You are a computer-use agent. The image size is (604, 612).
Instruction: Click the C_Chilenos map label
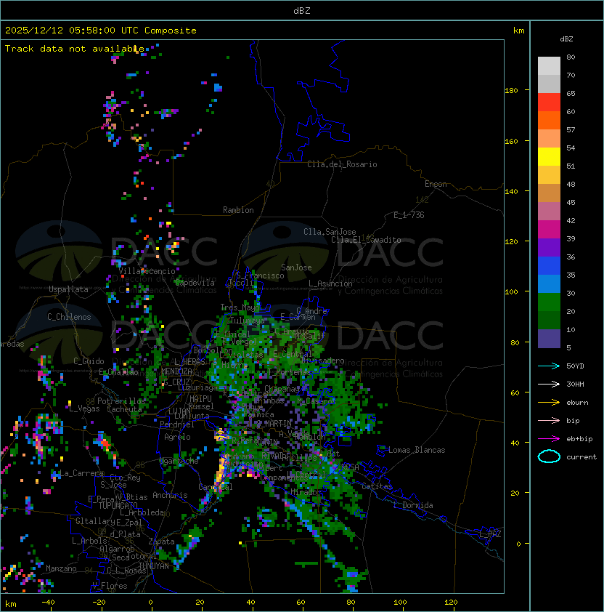[69, 317]
